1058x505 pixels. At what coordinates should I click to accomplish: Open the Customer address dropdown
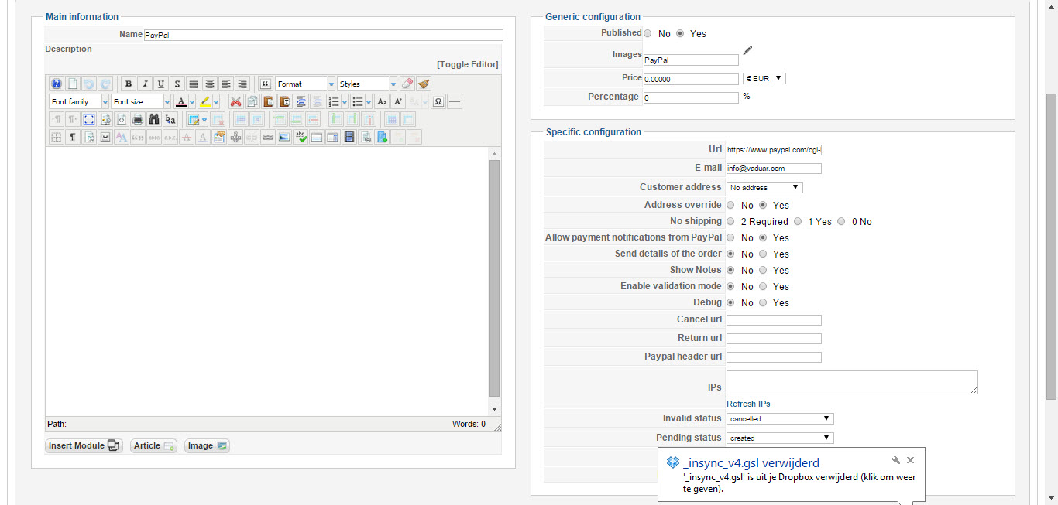tap(764, 187)
